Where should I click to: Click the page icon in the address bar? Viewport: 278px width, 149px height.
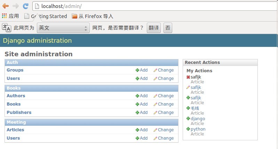pyautogui.click(x=37, y=6)
